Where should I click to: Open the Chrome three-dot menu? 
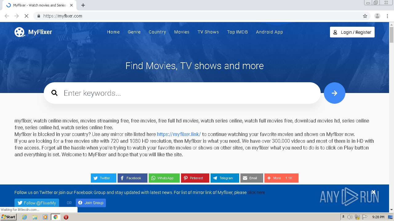(388, 16)
